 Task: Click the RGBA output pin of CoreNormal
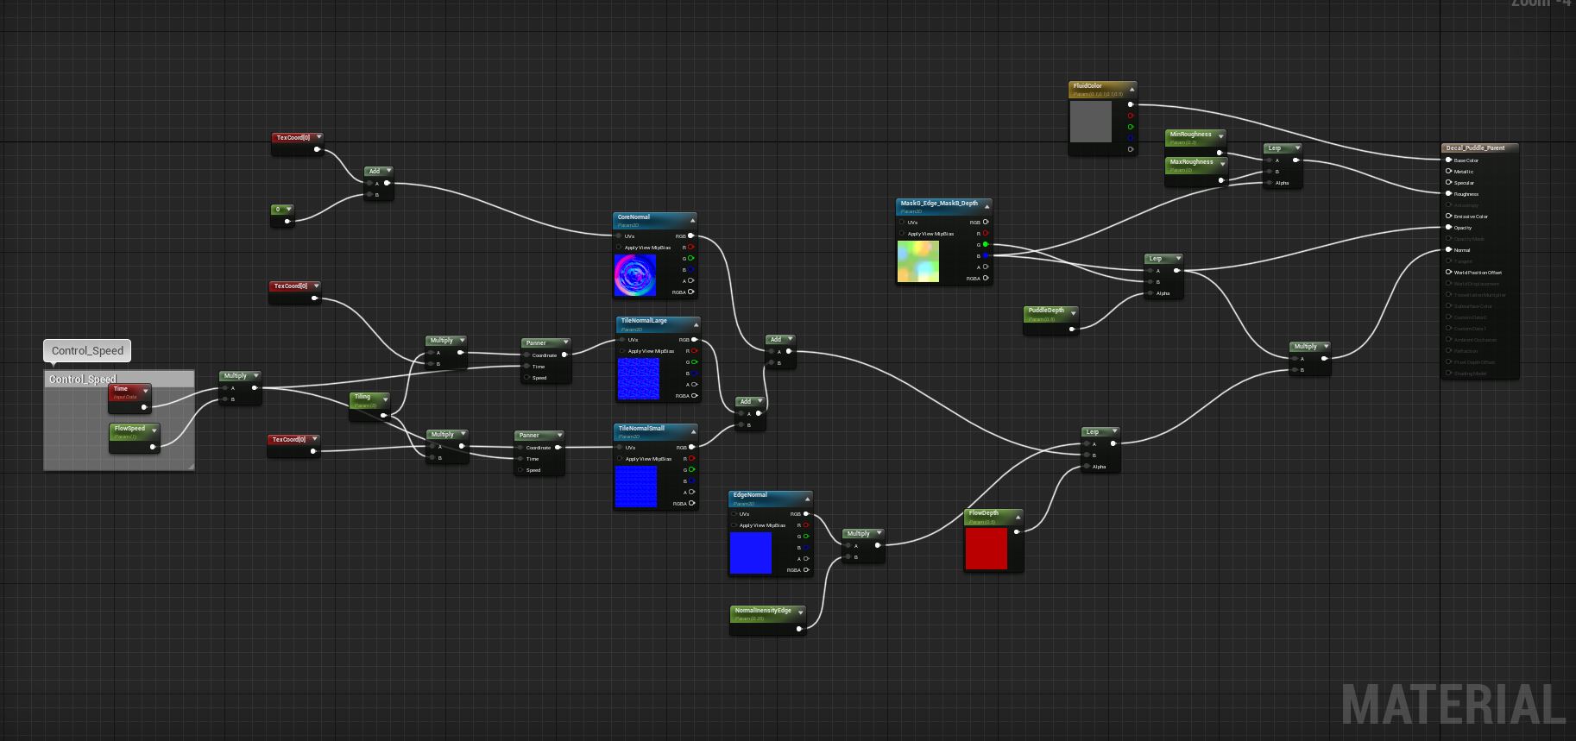690,292
